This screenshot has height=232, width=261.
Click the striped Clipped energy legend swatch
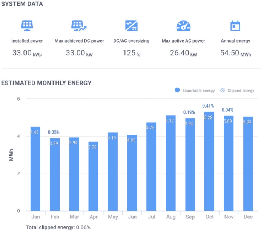pos(223,91)
